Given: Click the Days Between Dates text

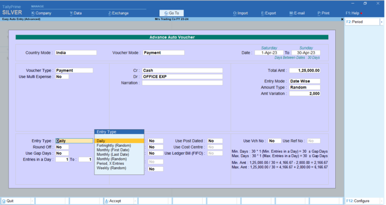Looking at the screenshot, I should coord(297,58).
